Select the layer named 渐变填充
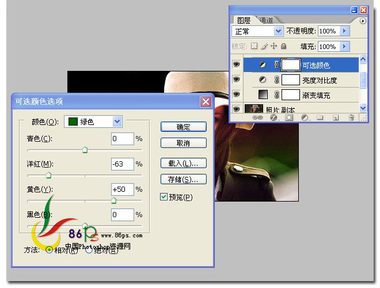 [316, 95]
